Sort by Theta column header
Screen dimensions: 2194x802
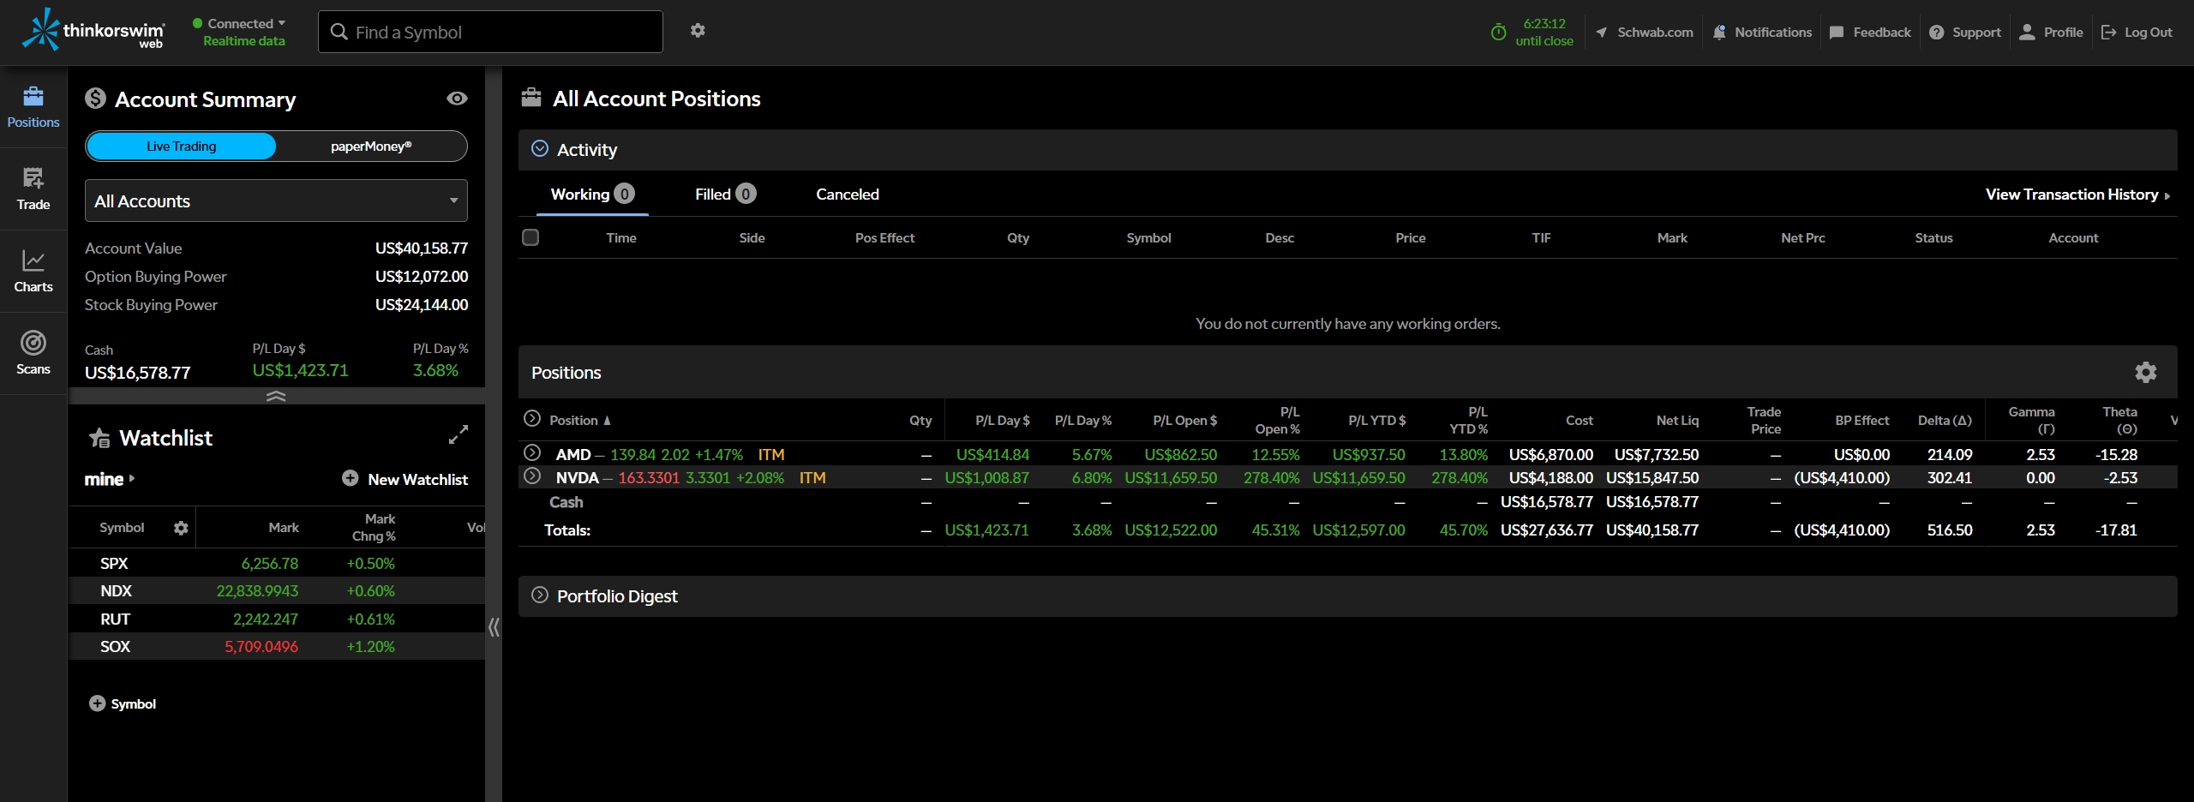coord(2120,421)
